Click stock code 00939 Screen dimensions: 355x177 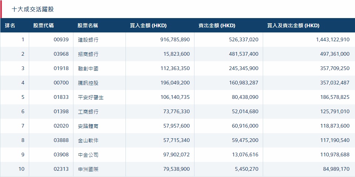[x=61, y=40]
